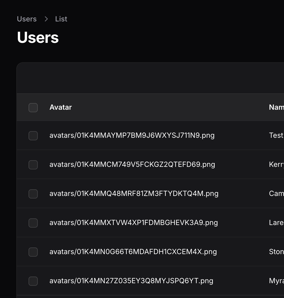
Task: Check the row with avatar ending JSPQ6YT.png
Action: coord(33,281)
